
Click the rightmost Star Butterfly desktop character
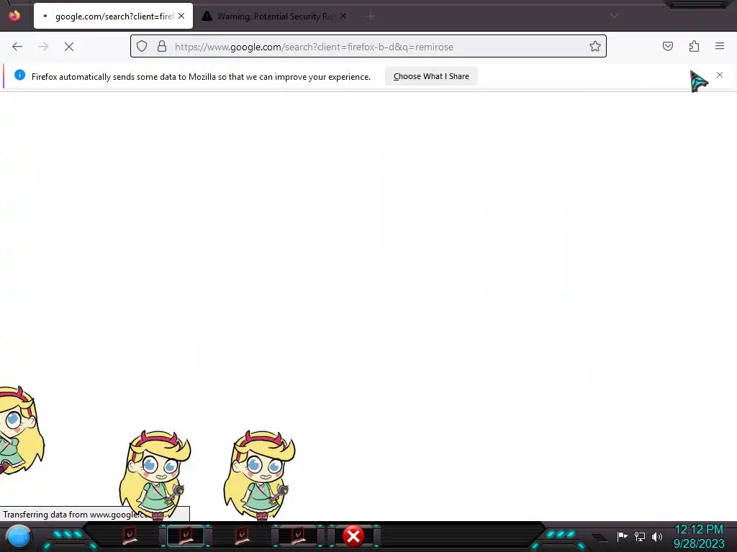pos(259,474)
